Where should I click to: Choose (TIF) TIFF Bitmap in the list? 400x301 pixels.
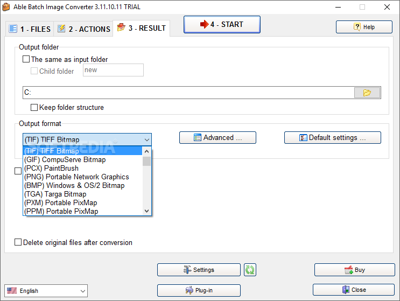83,151
